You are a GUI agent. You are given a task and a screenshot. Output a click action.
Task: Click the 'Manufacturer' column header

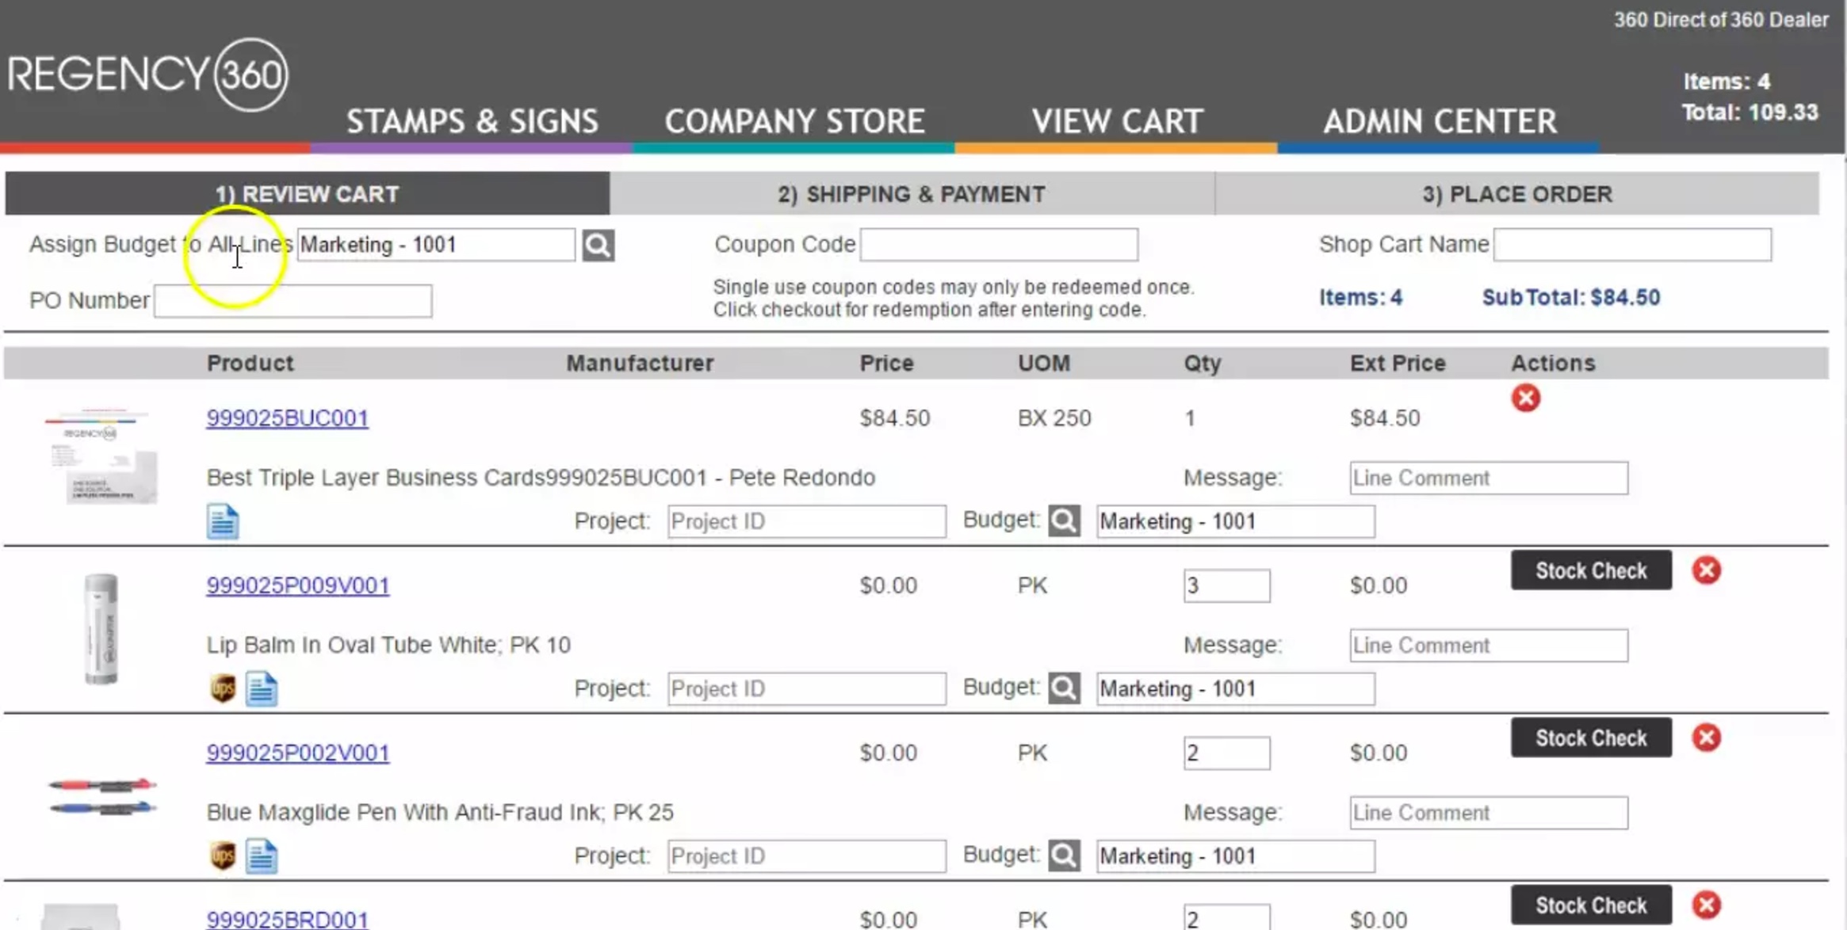click(x=640, y=364)
